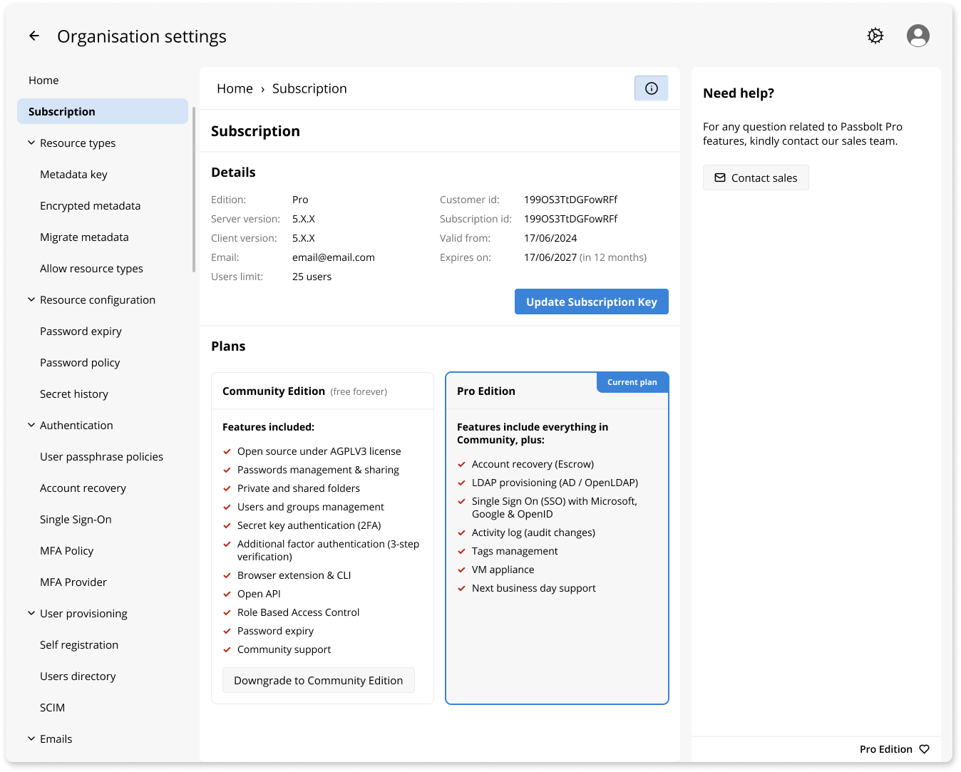Click Open source under AGPLV3 license
The width and height of the screenshot is (961, 772).
(319, 451)
